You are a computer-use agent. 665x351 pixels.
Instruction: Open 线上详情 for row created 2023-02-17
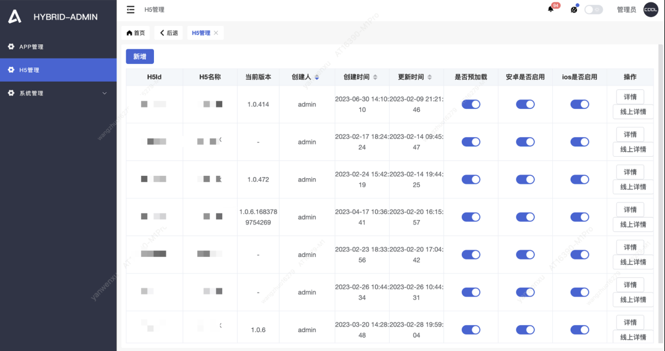click(633, 149)
